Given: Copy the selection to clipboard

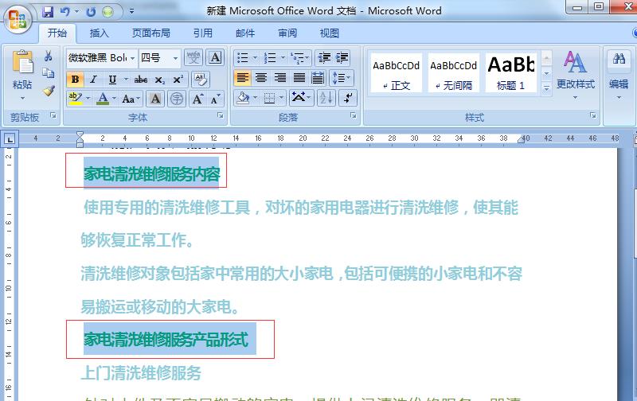Looking at the screenshot, I should [x=49, y=72].
